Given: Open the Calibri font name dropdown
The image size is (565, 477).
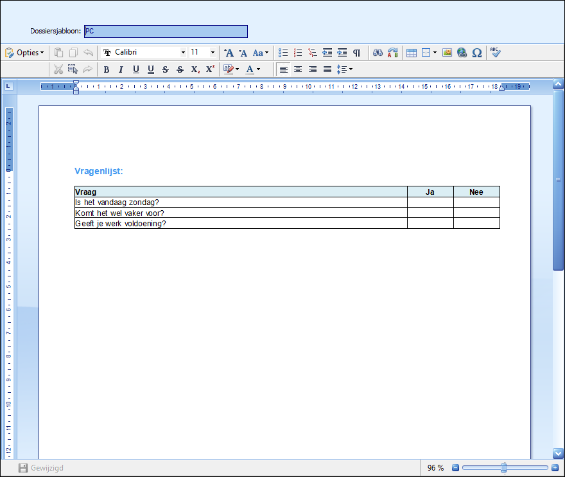Looking at the screenshot, I should click(183, 53).
